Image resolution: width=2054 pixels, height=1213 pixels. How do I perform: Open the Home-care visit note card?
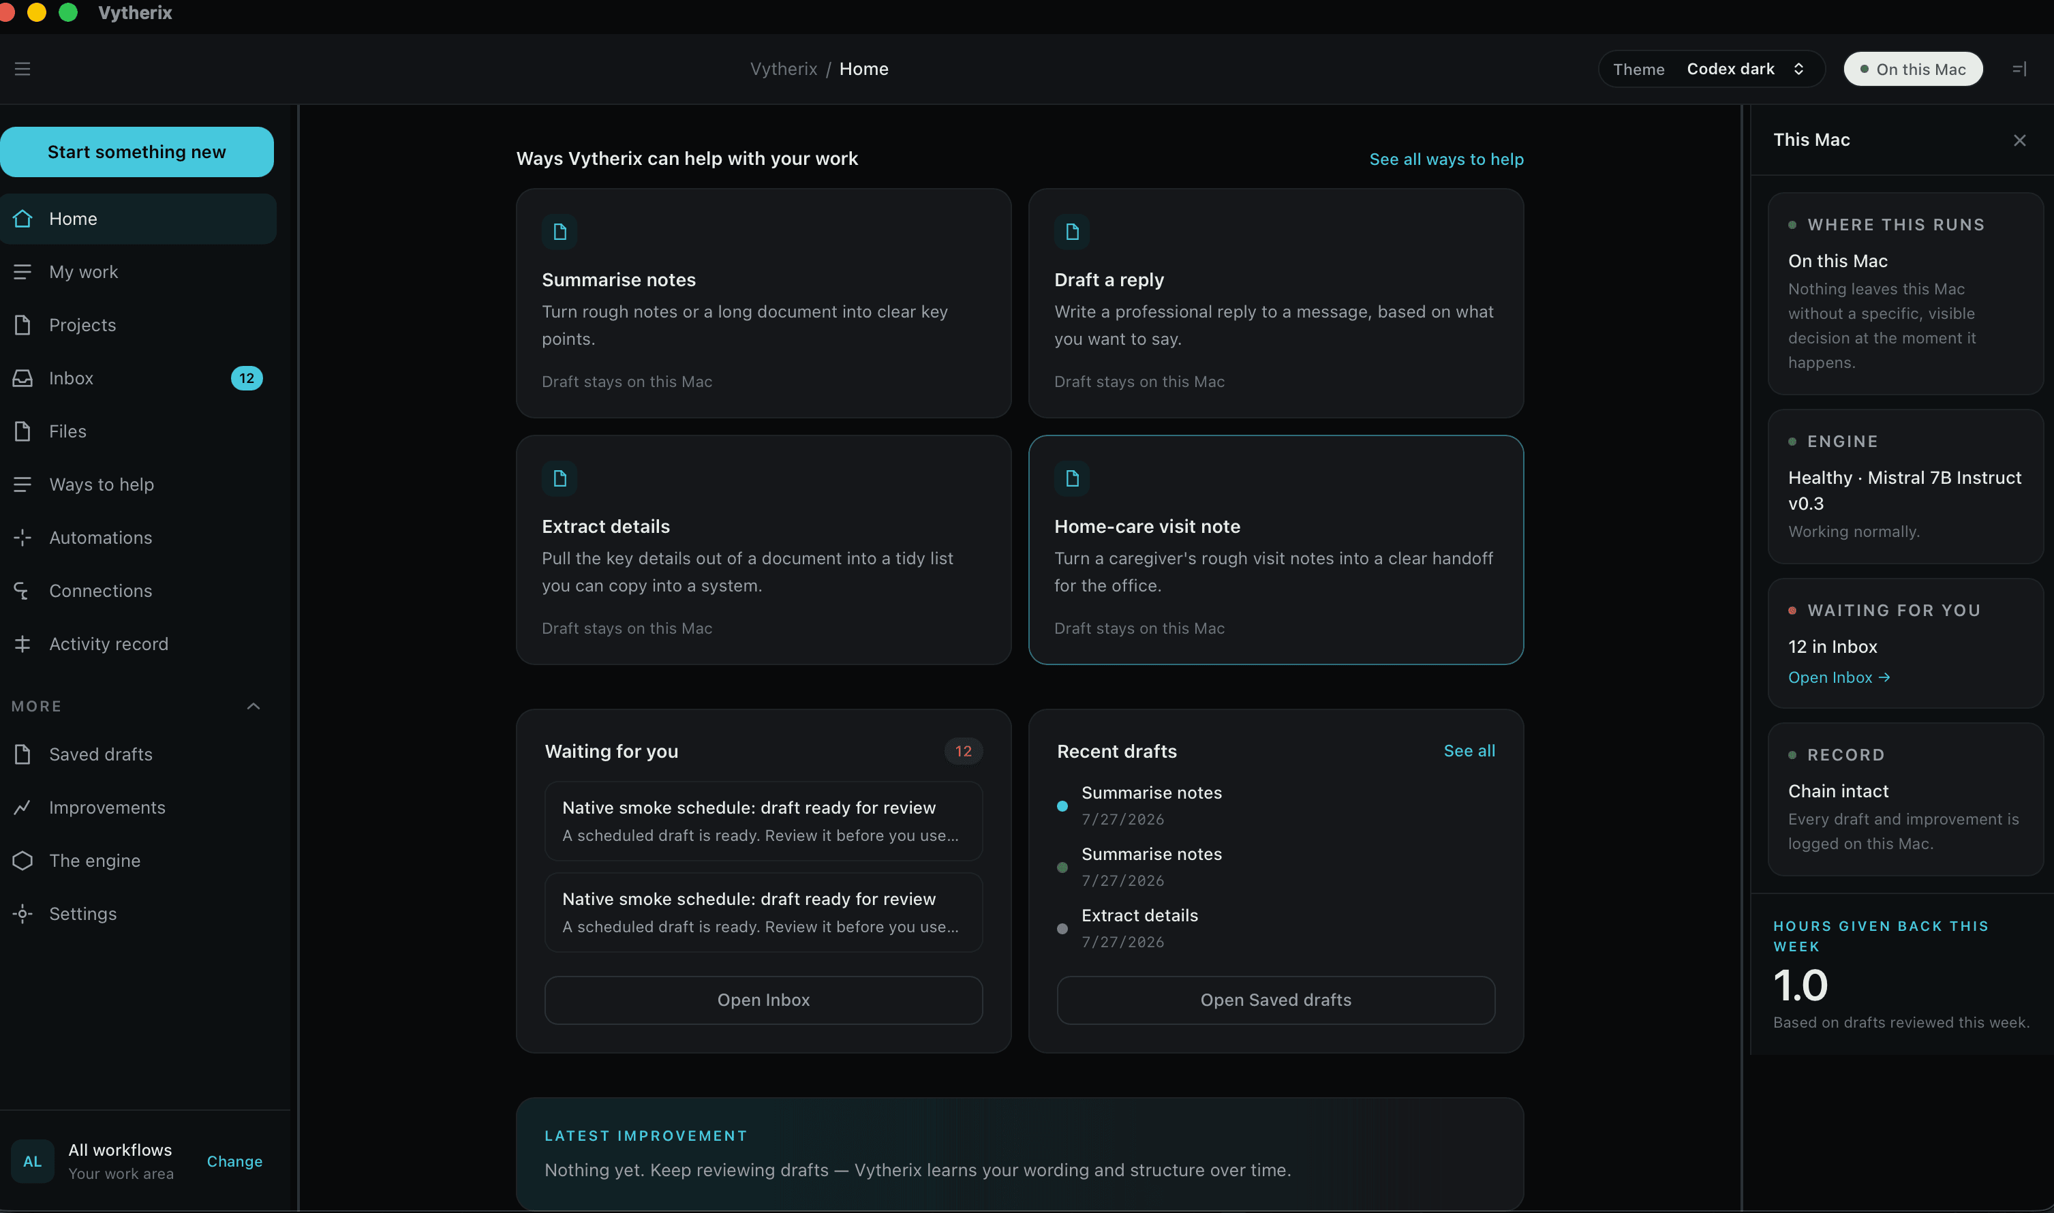click(1276, 550)
